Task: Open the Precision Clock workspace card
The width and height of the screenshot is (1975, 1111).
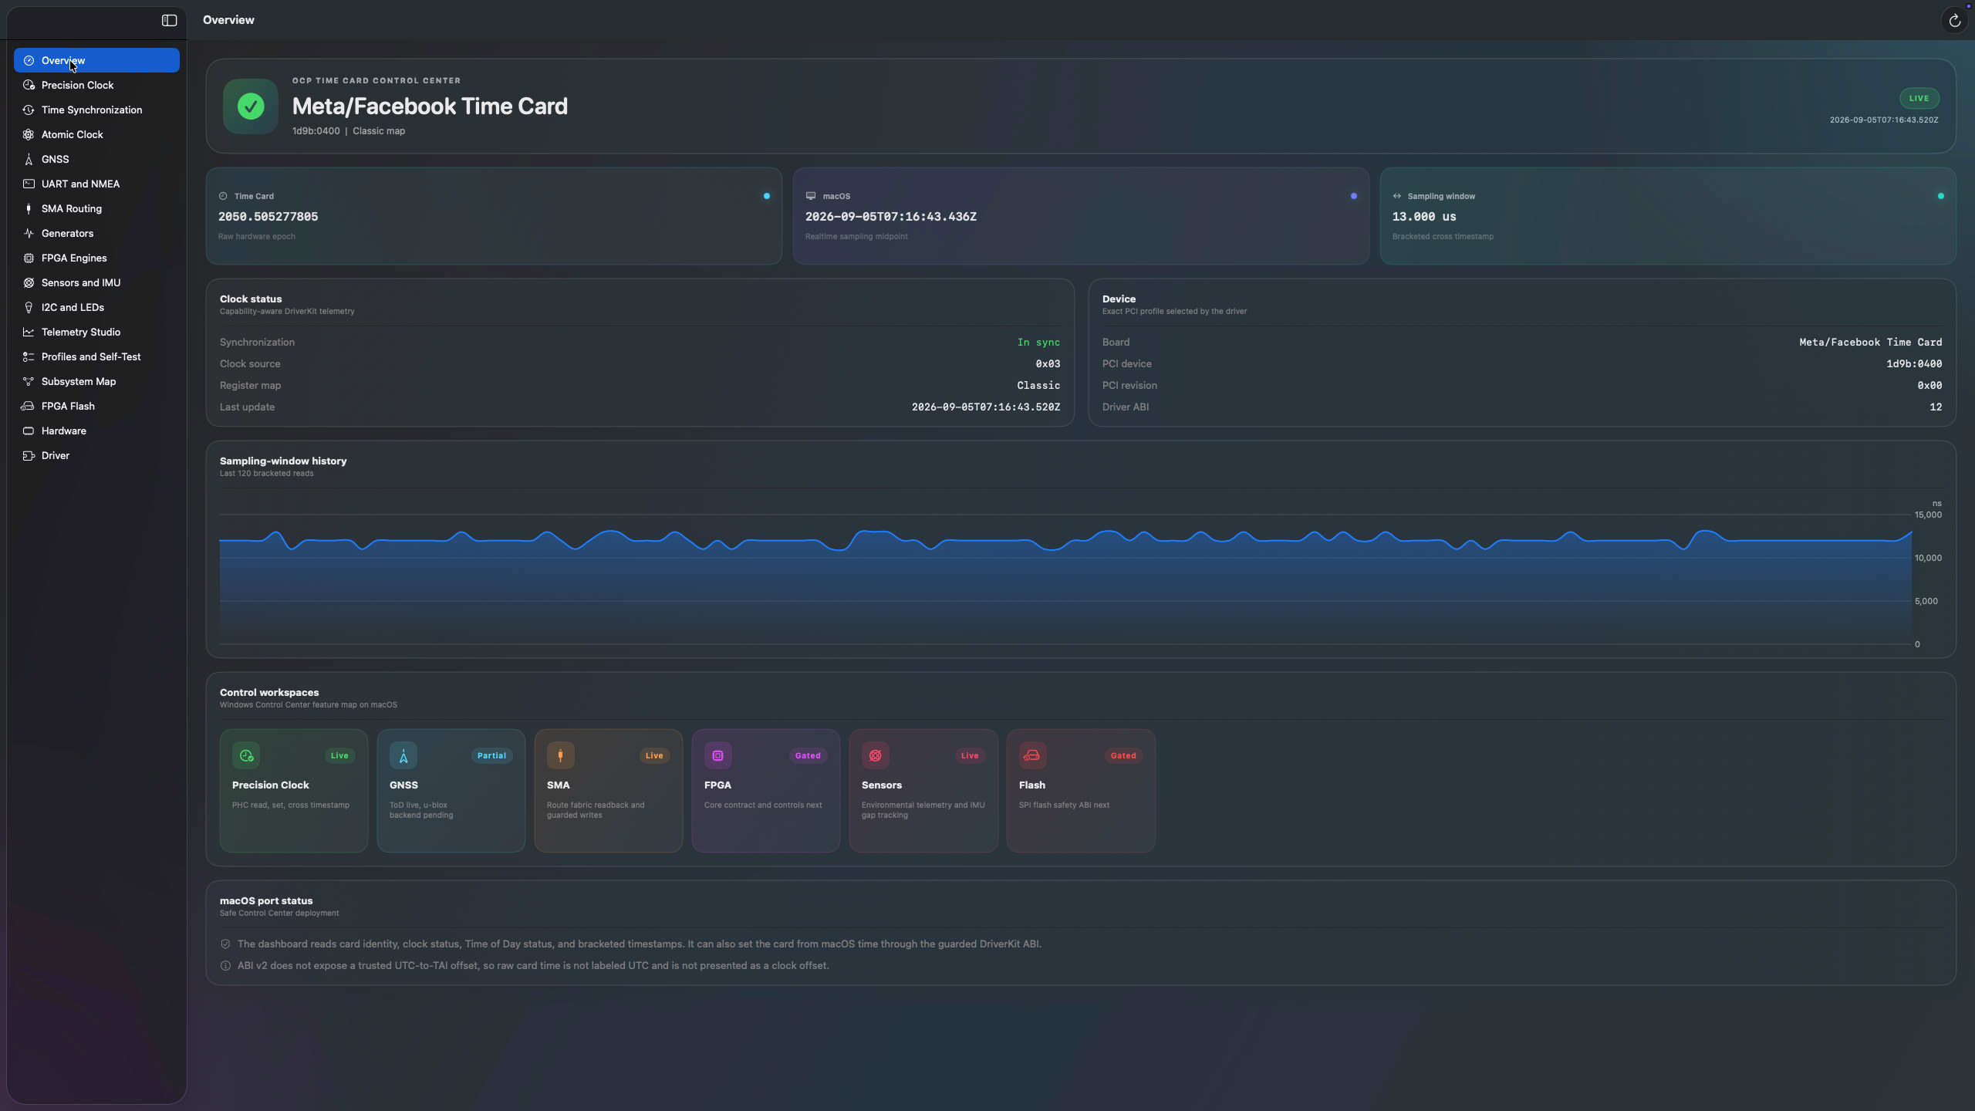Action: 293,791
